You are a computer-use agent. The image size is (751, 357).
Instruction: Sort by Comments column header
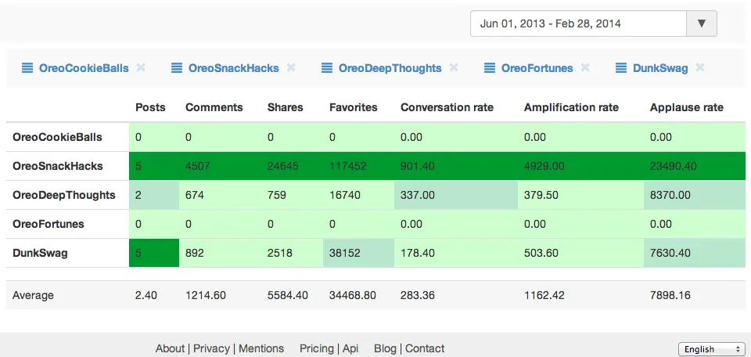coord(214,107)
